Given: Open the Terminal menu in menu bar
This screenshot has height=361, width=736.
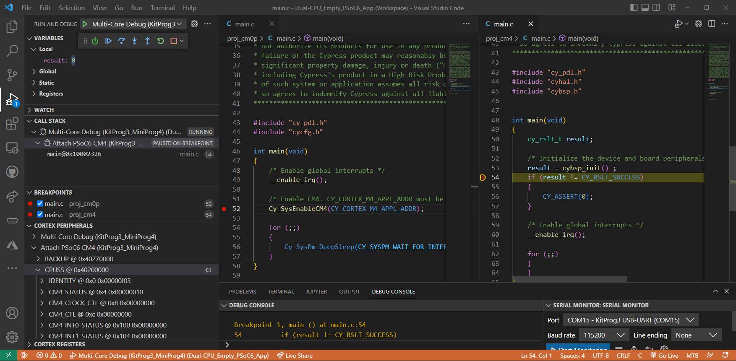Looking at the screenshot, I should coord(162,8).
